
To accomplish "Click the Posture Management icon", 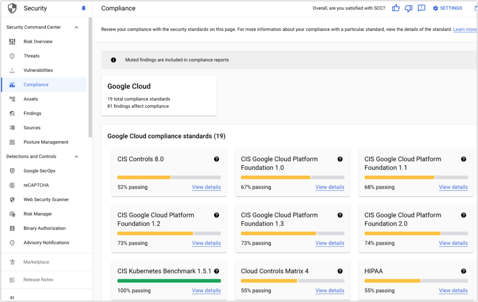I will coord(12,142).
